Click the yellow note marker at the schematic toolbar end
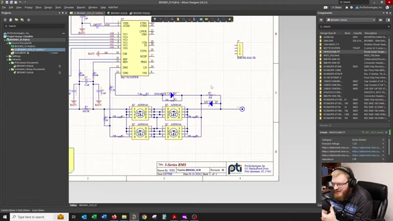 click(x=230, y=19)
